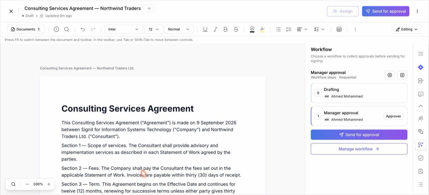The image size is (429, 195).
Task: Click the document title in the header
Action: click(83, 8)
